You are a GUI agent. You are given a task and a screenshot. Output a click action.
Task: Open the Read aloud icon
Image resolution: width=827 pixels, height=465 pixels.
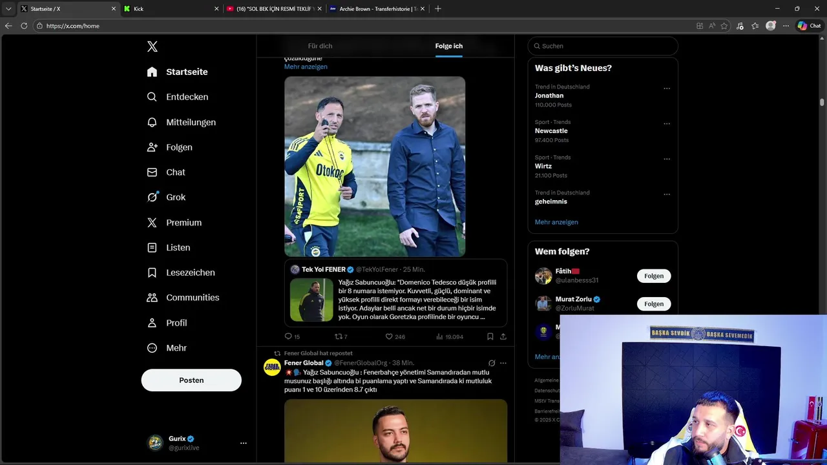pyautogui.click(x=712, y=26)
